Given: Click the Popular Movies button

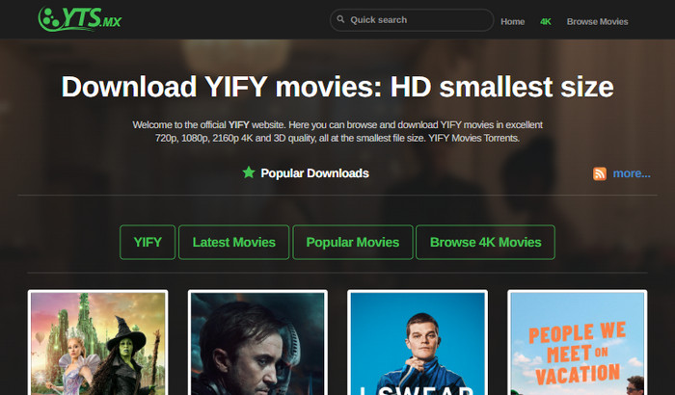Looking at the screenshot, I should (353, 242).
